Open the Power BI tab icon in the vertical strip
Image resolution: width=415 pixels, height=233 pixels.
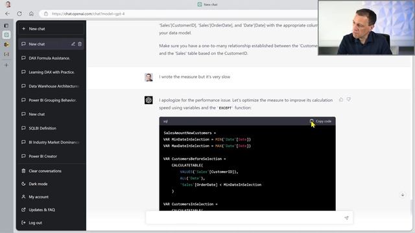point(6,45)
